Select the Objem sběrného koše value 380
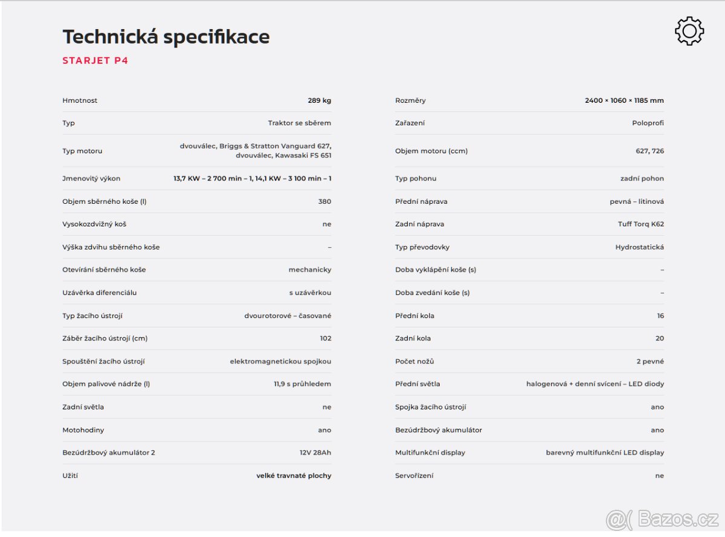This screenshot has height=537, width=725. (325, 201)
